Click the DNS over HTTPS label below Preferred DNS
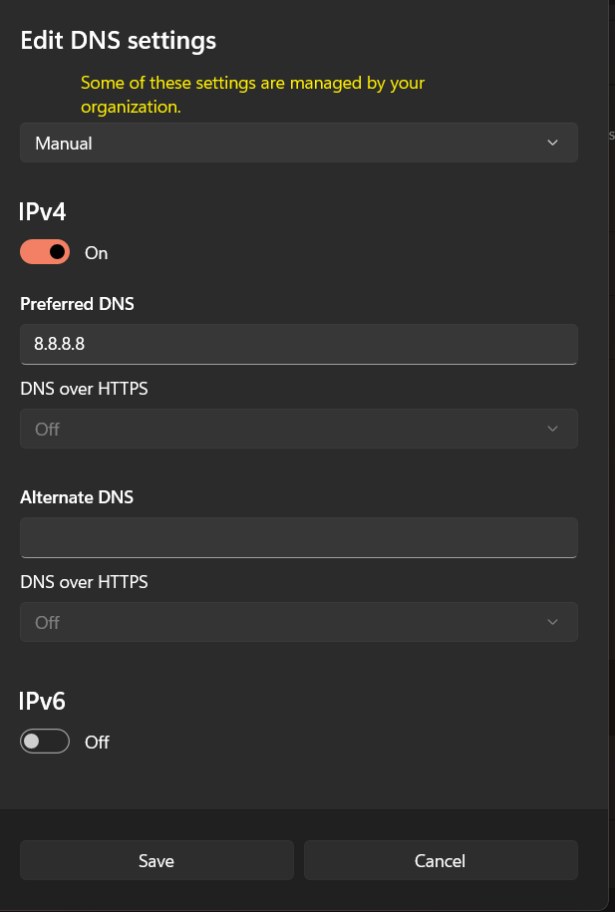The width and height of the screenshot is (615, 912). [x=84, y=389]
